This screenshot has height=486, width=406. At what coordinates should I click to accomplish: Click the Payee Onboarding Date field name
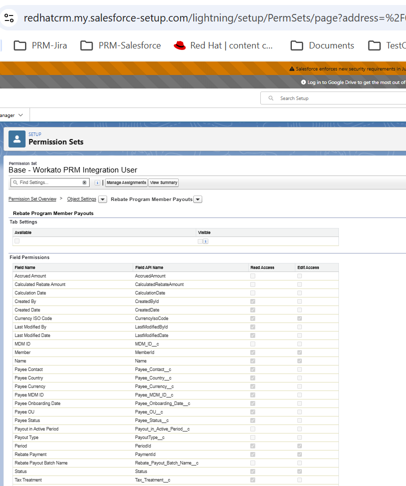(x=38, y=403)
